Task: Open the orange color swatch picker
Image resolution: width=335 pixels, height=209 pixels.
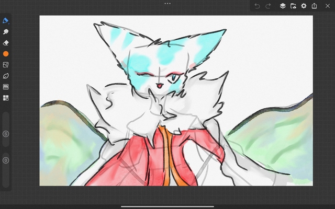Action: point(6,54)
